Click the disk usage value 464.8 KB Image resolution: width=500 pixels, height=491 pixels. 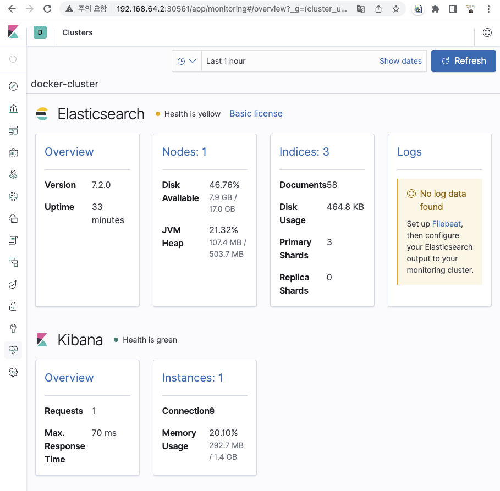345,207
